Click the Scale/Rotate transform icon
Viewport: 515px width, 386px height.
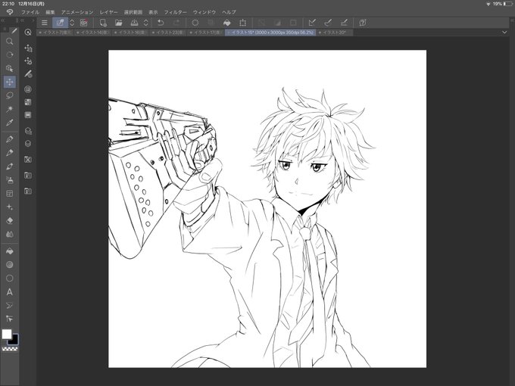tap(242, 23)
